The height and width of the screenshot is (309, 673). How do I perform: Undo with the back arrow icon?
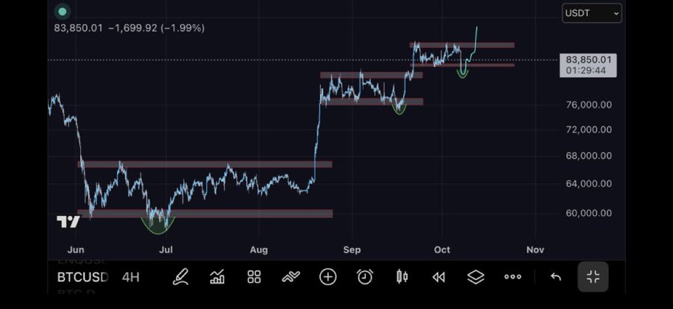pyautogui.click(x=556, y=277)
